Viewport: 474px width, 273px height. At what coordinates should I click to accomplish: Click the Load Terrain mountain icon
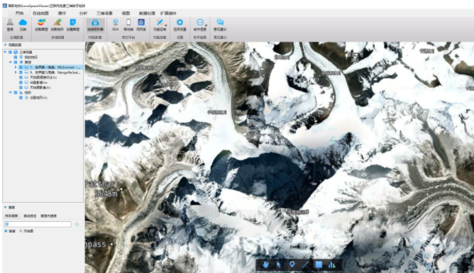coord(57,23)
